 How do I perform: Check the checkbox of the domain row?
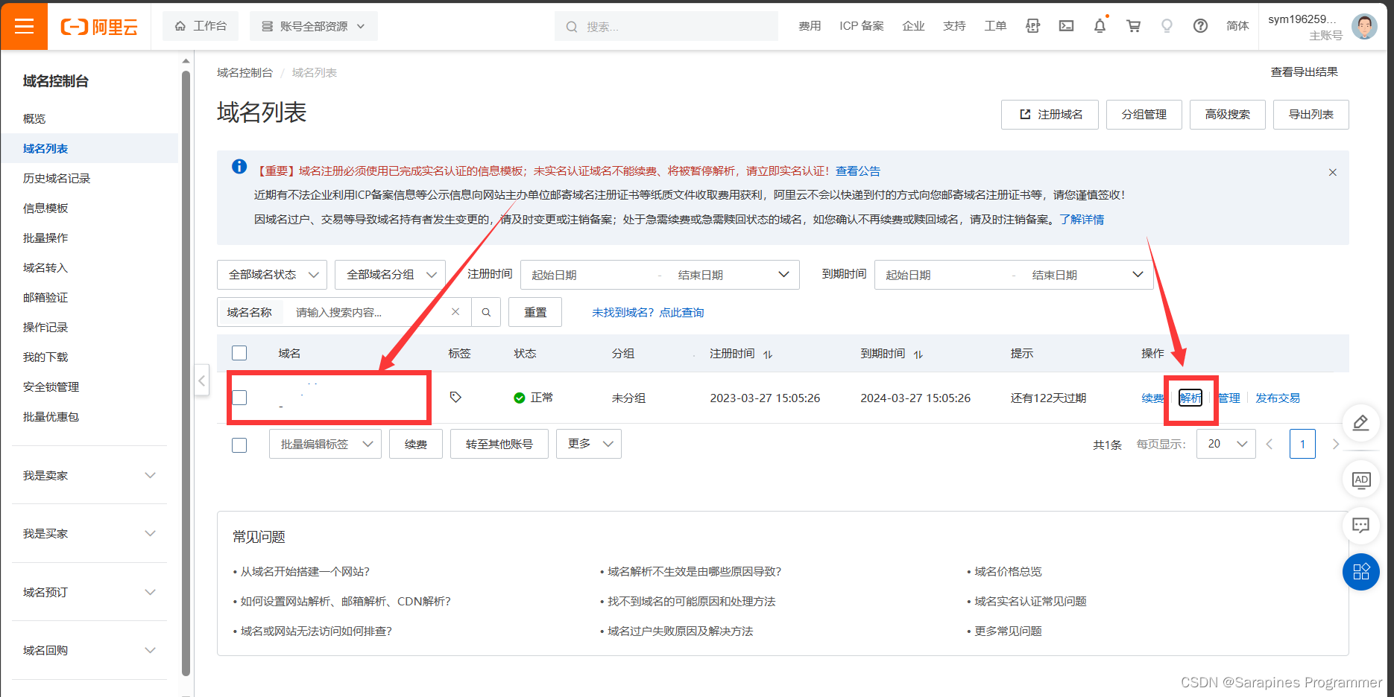(x=239, y=398)
